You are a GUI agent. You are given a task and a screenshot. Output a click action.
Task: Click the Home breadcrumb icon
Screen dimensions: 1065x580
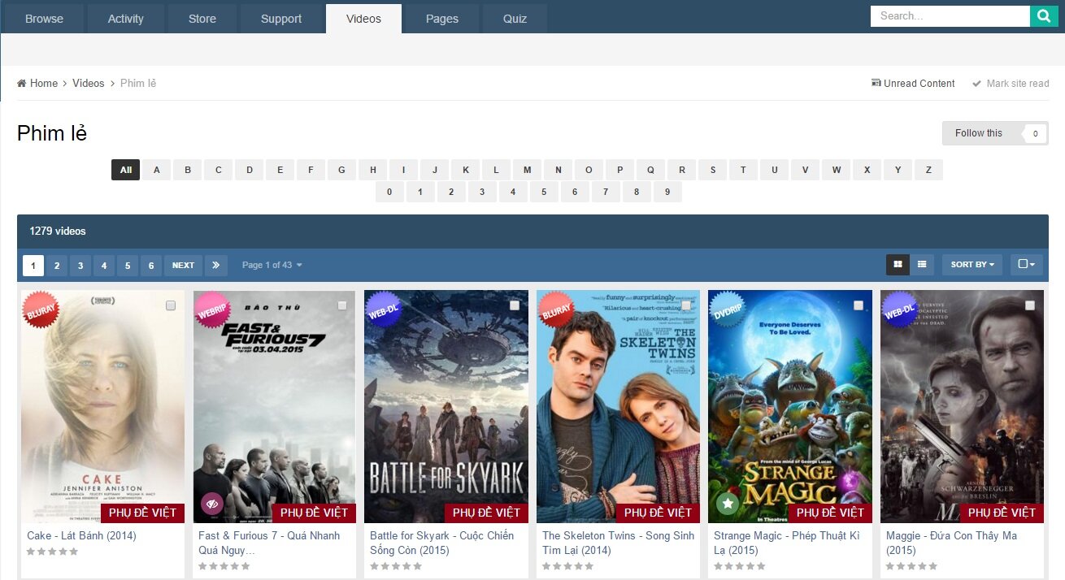tap(22, 83)
